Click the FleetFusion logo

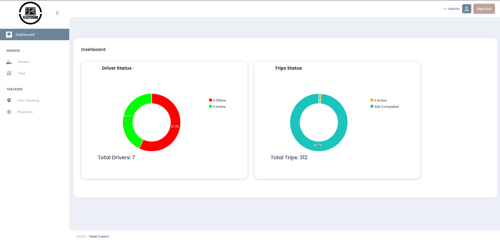(x=30, y=13)
